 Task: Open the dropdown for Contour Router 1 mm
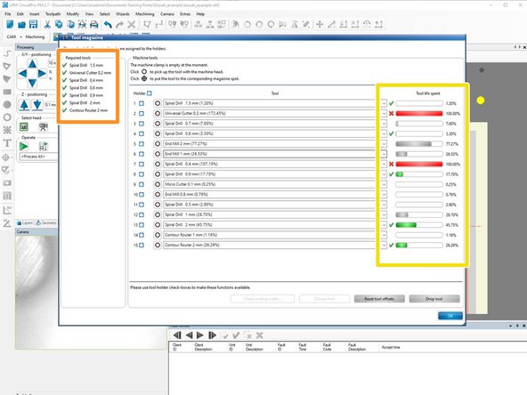384,235
